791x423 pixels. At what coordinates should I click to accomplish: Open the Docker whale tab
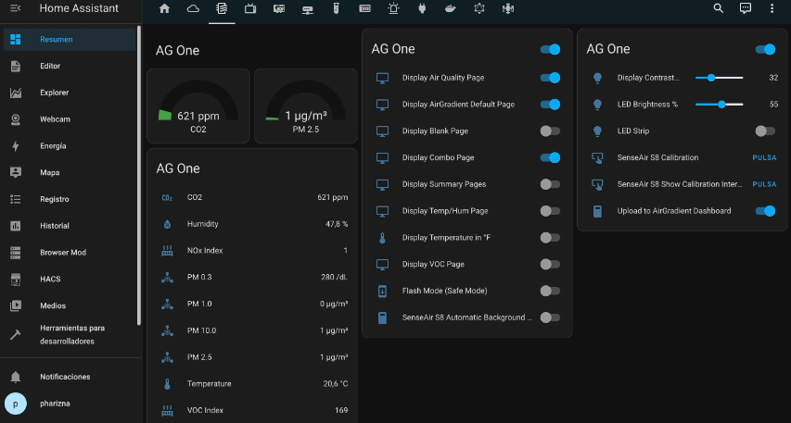click(x=451, y=8)
